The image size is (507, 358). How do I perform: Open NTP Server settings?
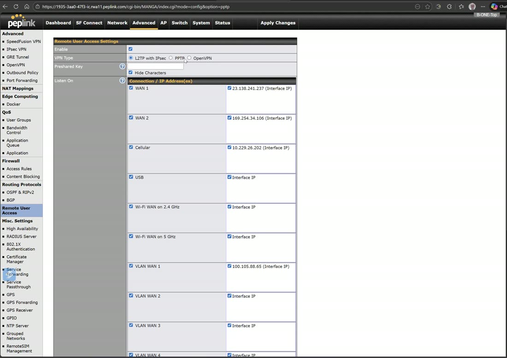(18, 326)
